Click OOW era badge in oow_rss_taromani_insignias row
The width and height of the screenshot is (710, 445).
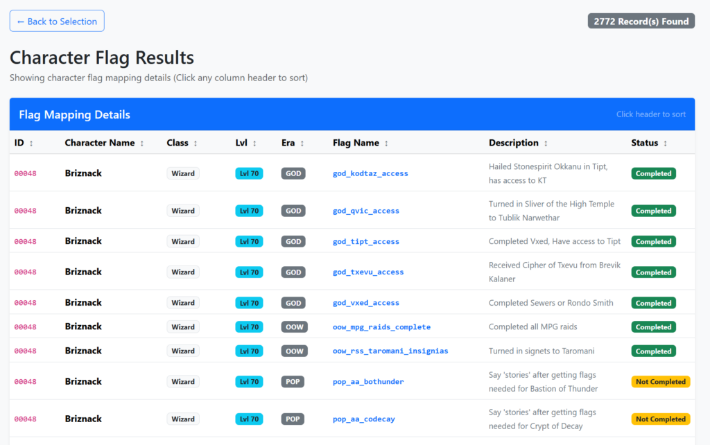[294, 351]
